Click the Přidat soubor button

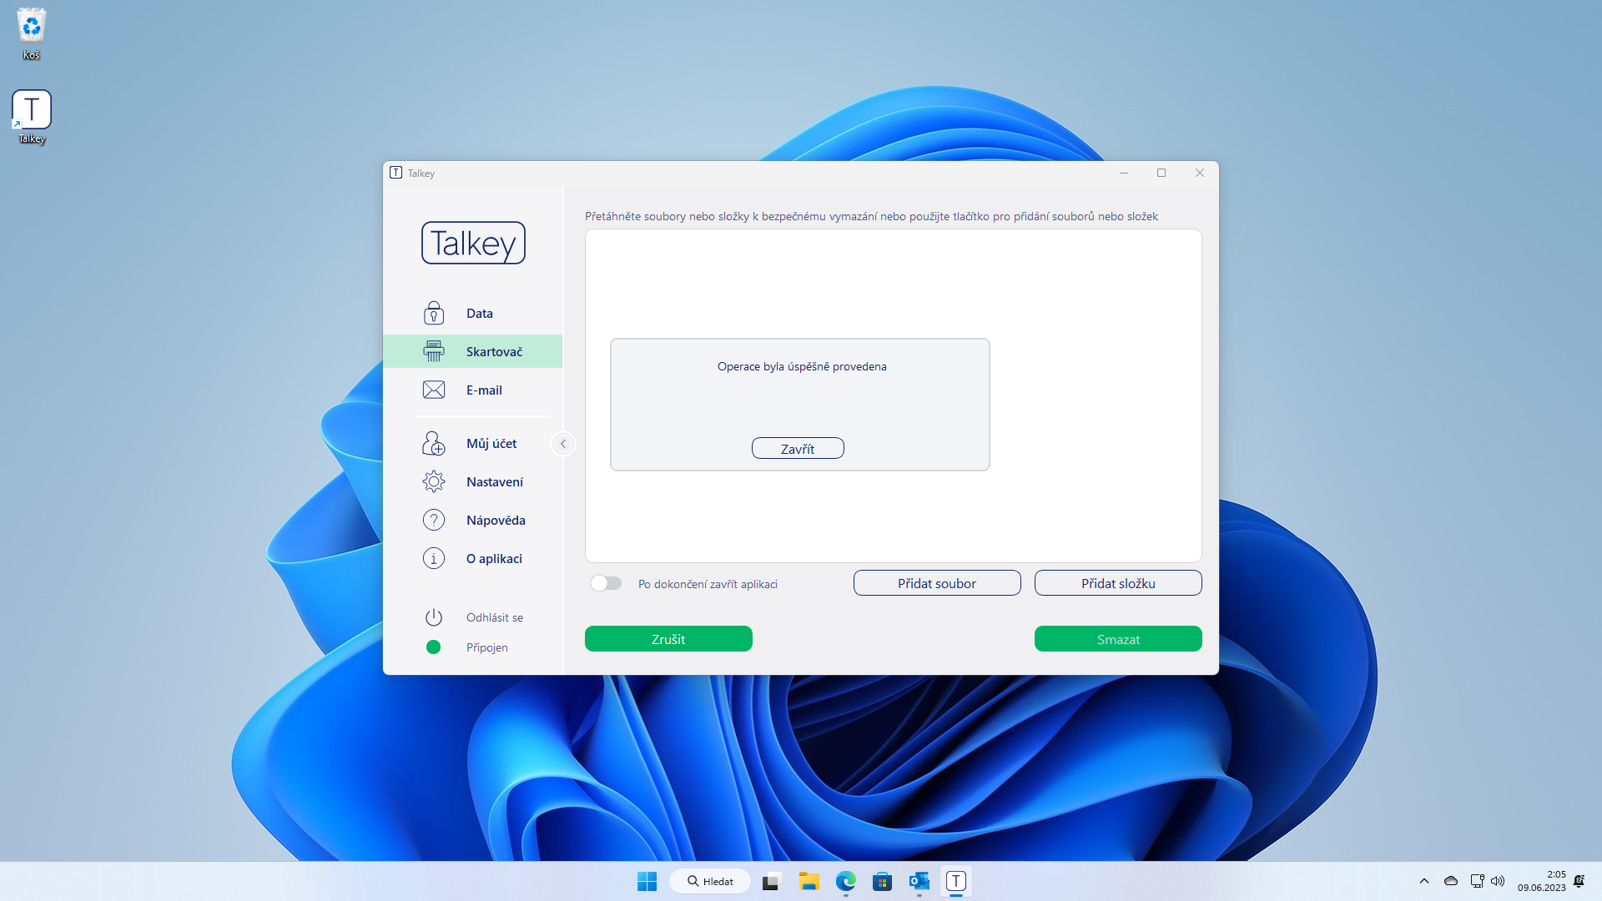tap(936, 583)
